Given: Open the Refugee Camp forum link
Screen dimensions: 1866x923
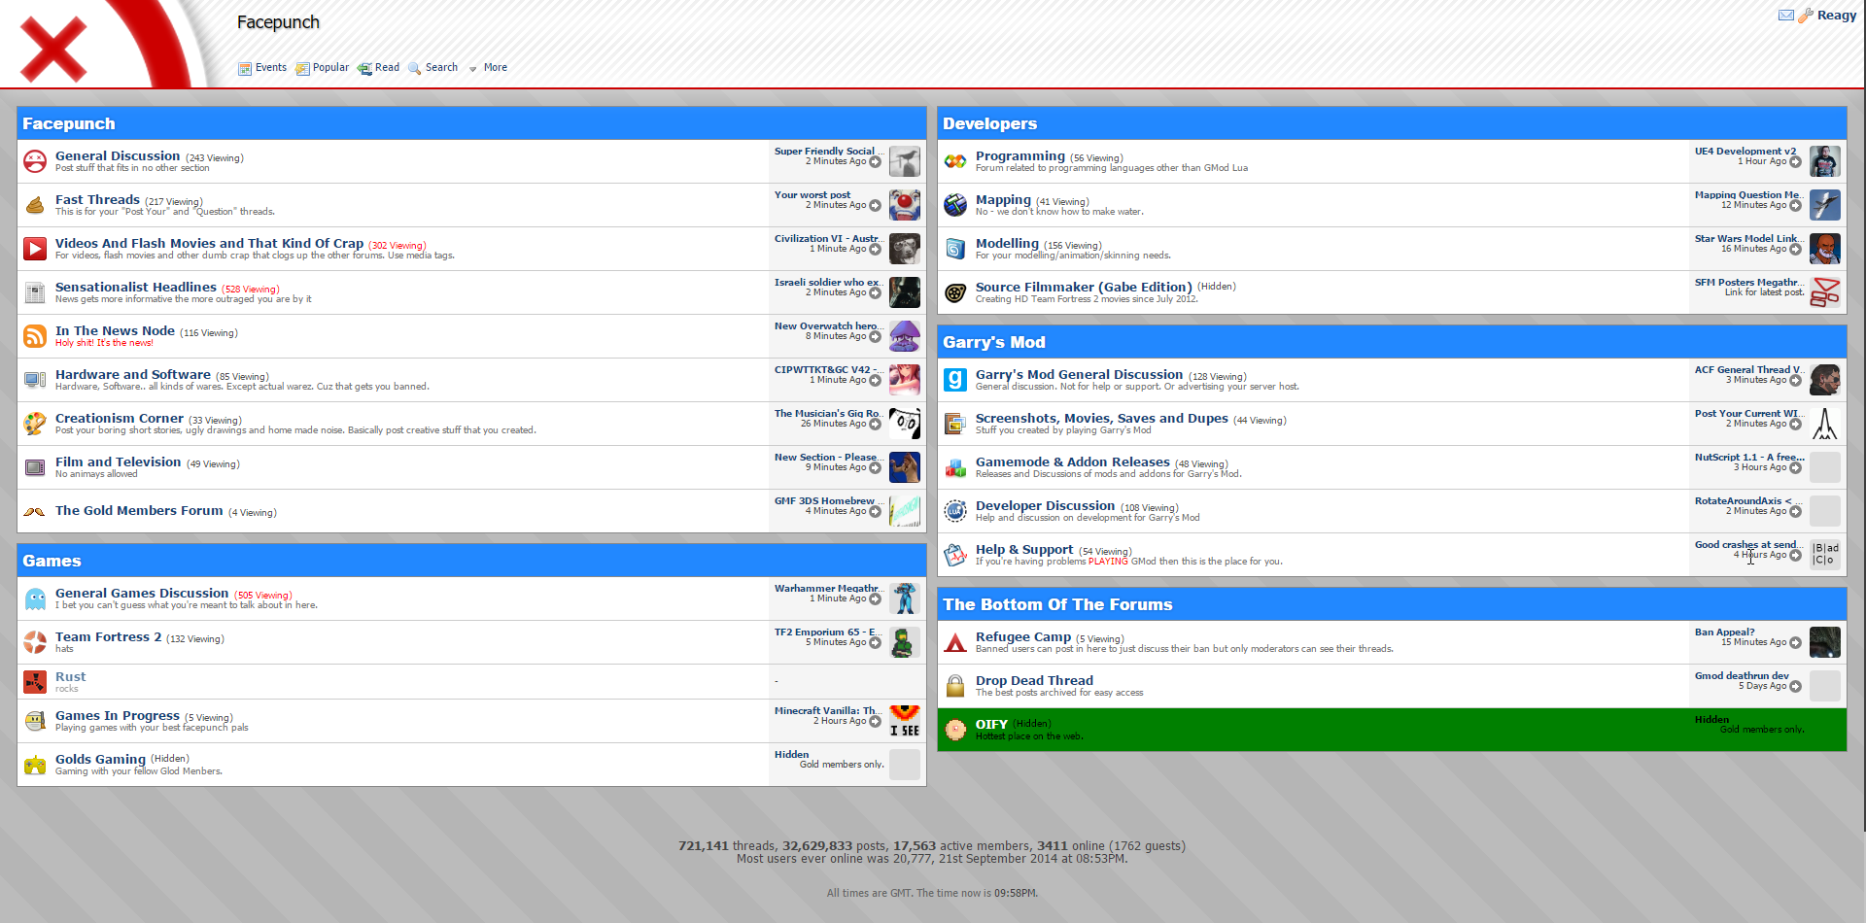Looking at the screenshot, I should click(1023, 636).
